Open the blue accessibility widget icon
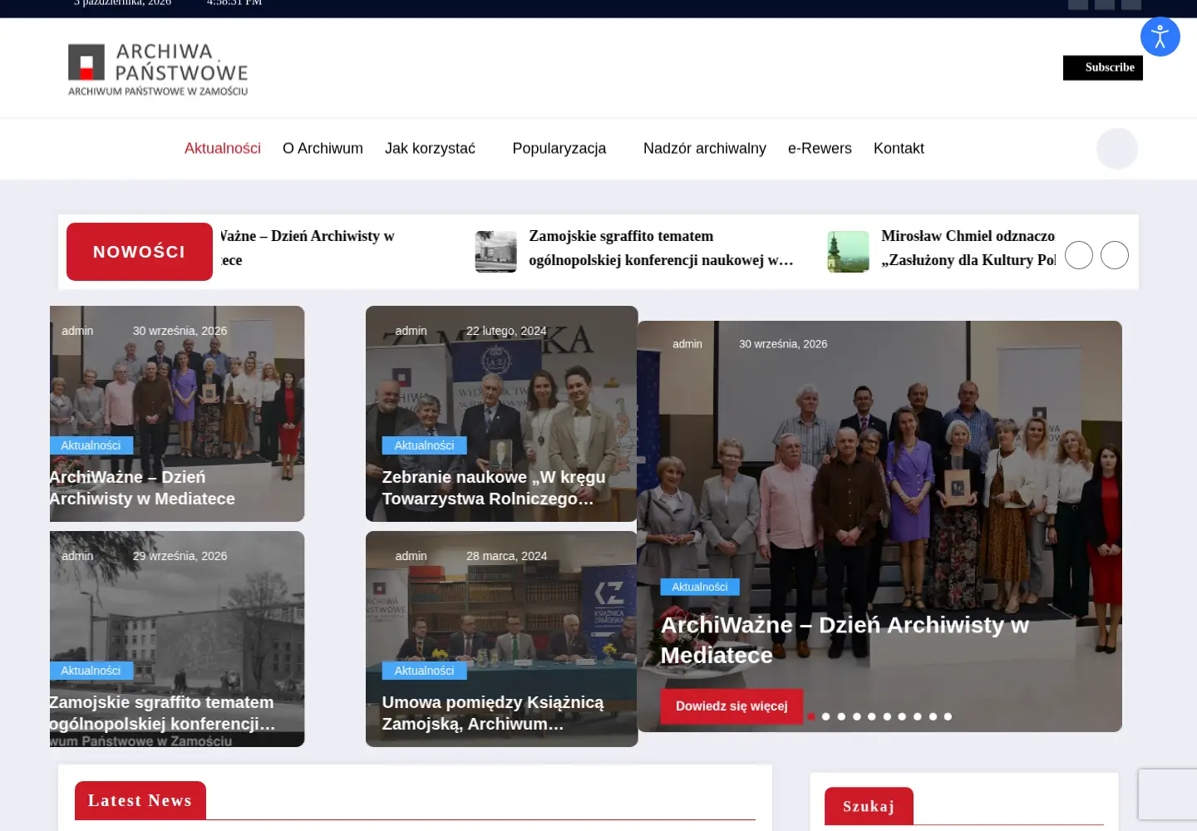1197x831 pixels. click(x=1160, y=37)
